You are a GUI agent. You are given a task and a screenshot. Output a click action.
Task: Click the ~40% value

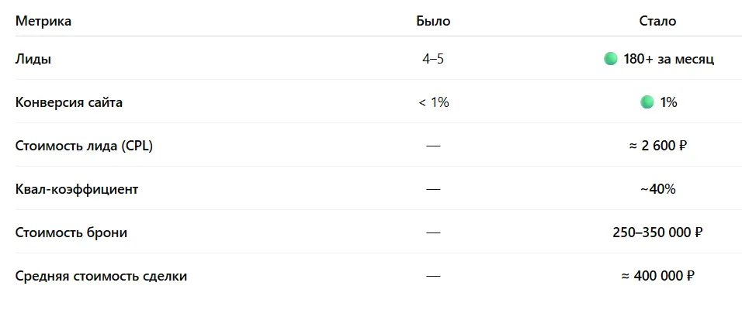tap(657, 190)
